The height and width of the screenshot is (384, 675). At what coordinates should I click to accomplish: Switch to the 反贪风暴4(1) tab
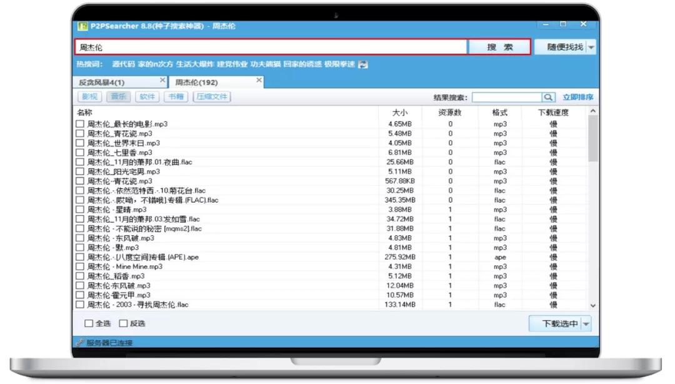(x=120, y=82)
